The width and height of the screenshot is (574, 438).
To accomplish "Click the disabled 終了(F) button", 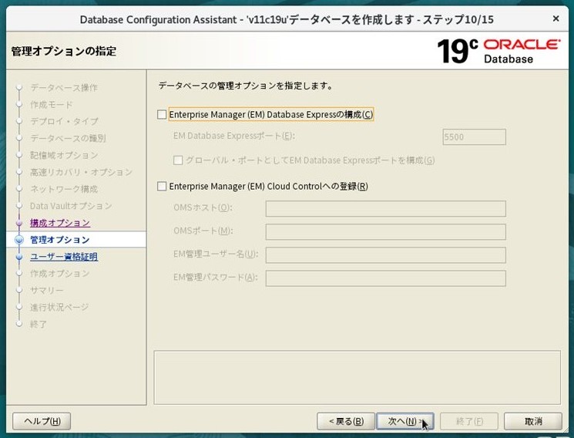I will point(469,421).
